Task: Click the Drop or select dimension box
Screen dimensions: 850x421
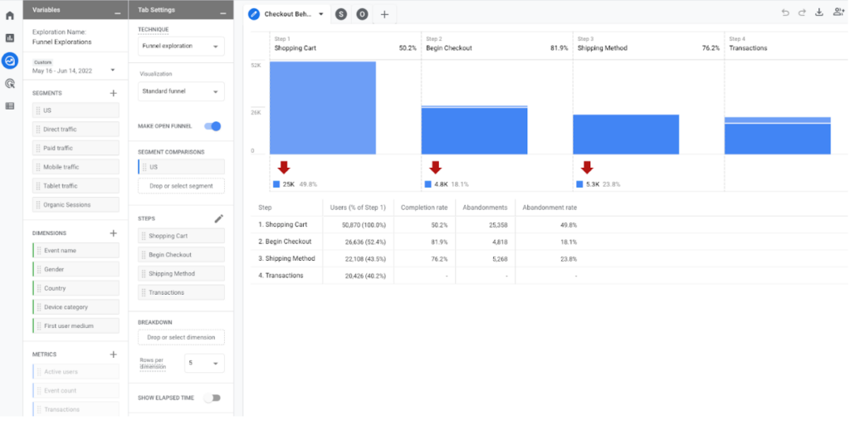Action: pos(181,337)
